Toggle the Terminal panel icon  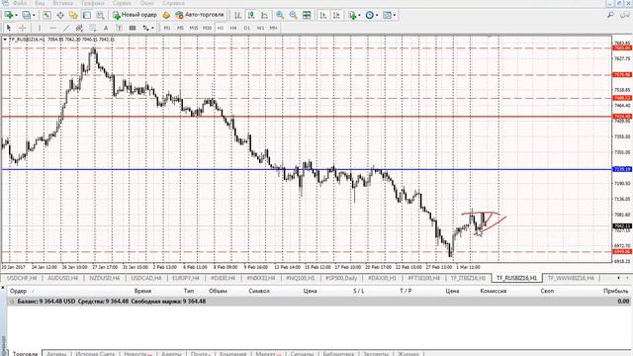coord(87,16)
